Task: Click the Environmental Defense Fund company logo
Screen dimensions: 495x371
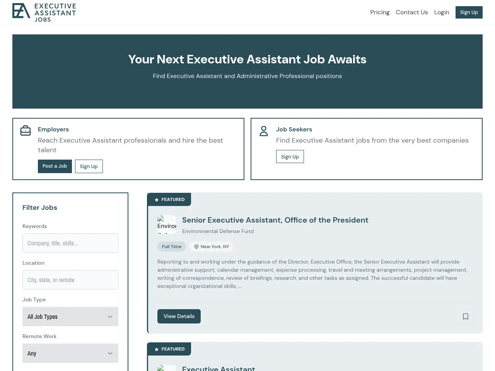Action: 167,225
